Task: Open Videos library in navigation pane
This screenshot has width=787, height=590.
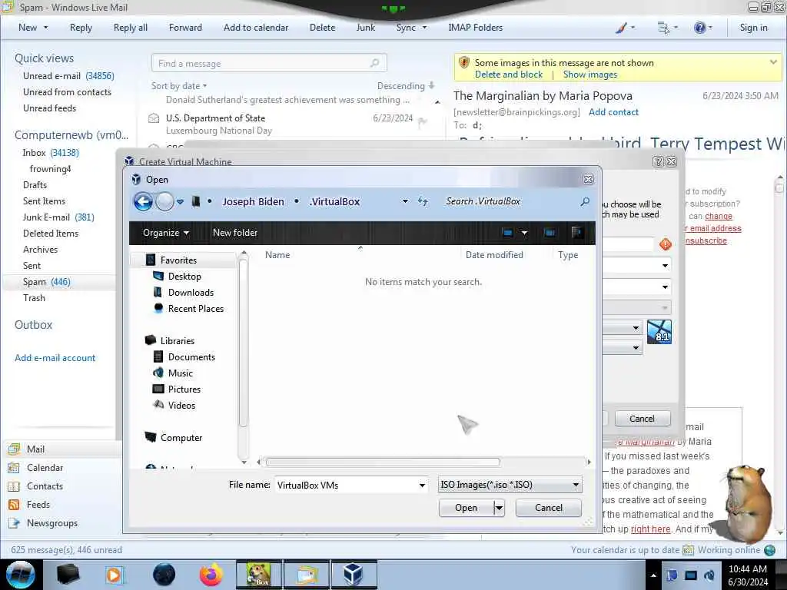Action: [181, 405]
